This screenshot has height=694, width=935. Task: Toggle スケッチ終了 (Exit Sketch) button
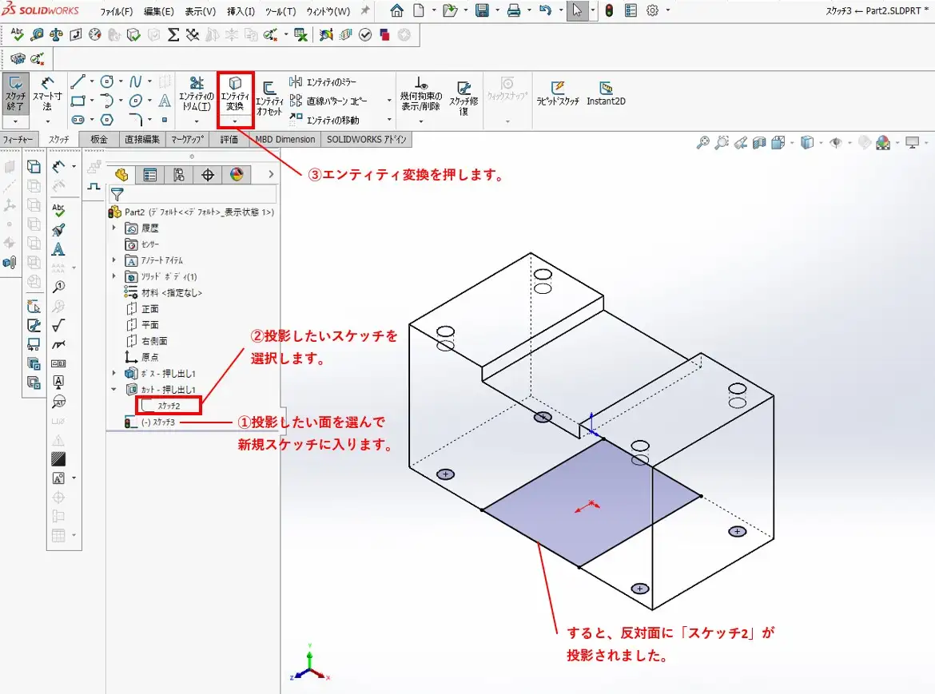(15, 94)
